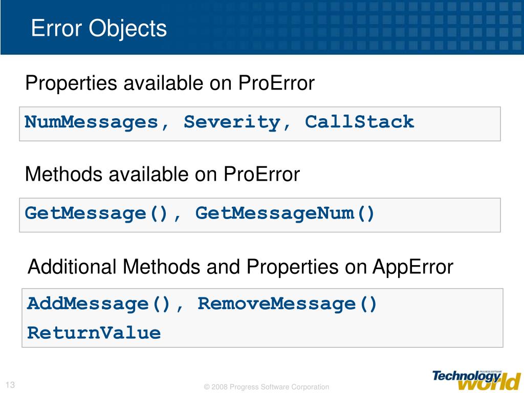
Task: Click the Error Objects slide title
Action: (x=99, y=28)
